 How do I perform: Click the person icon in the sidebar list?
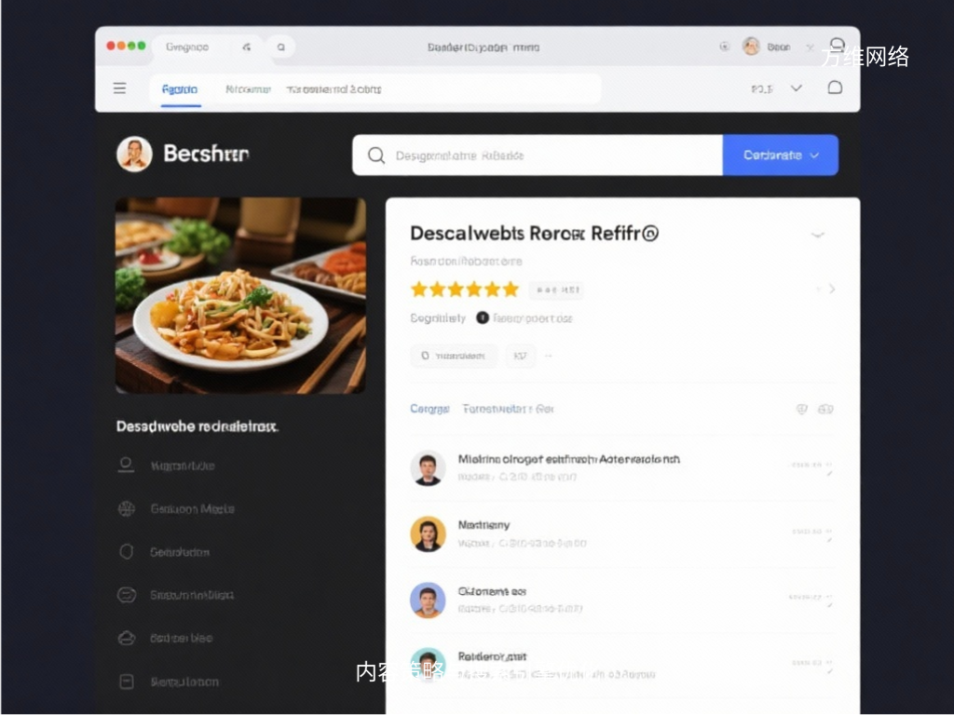point(127,465)
